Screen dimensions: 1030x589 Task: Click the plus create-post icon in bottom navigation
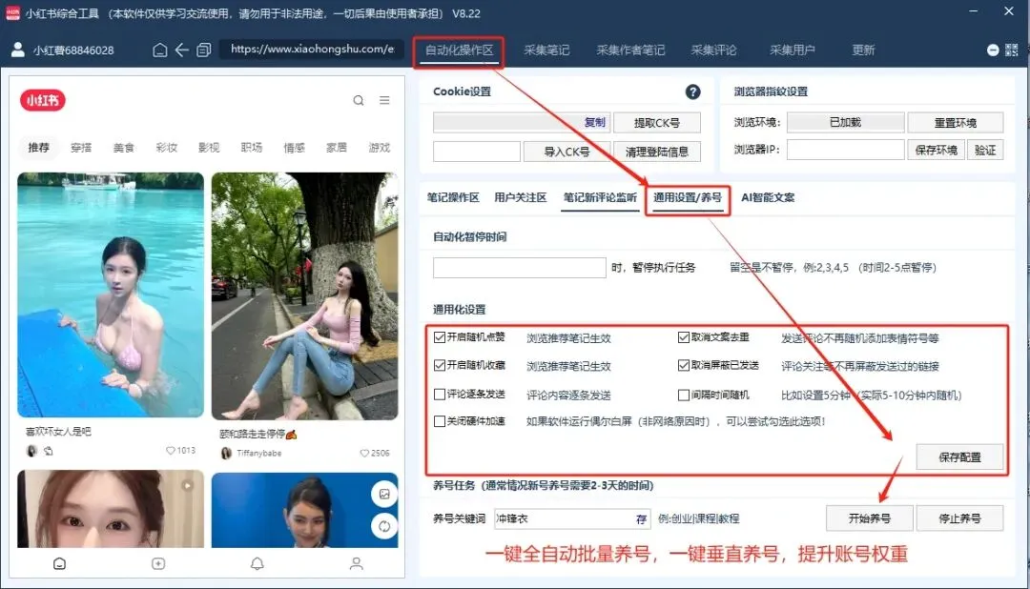point(156,563)
